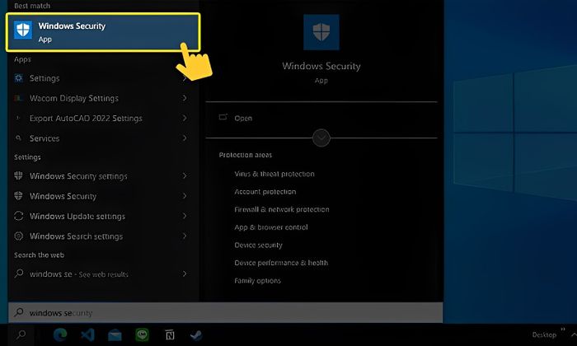Expand the Wacom Display Settings arrow

185,98
